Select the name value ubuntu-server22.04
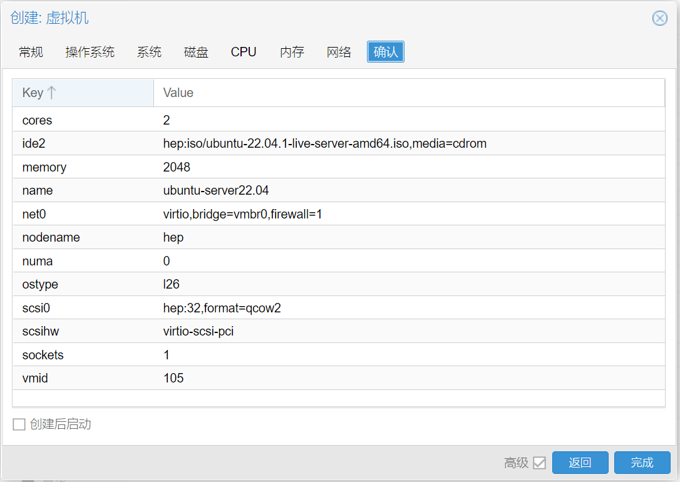The height and width of the screenshot is (482, 680). tap(216, 190)
